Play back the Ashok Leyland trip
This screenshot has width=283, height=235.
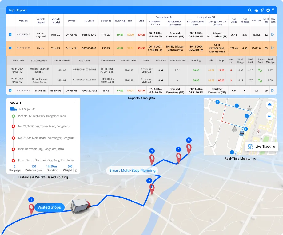[x=273, y=35]
